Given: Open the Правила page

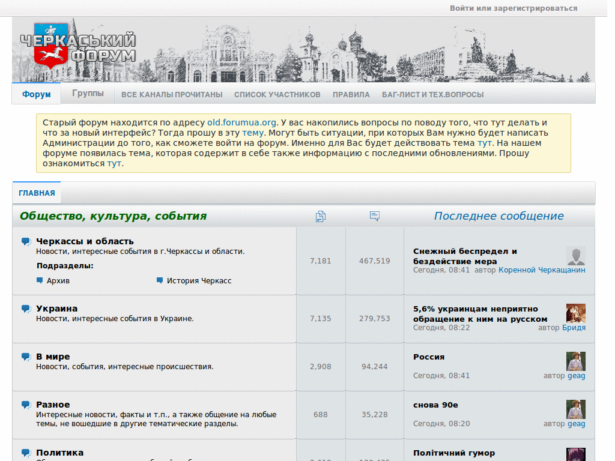Looking at the screenshot, I should click(351, 94).
